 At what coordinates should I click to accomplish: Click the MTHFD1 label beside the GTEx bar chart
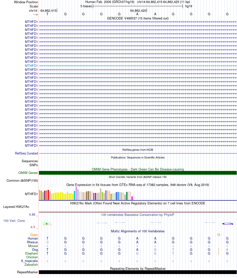tap(31, 194)
